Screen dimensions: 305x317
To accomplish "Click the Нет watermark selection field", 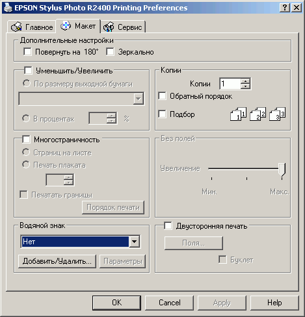I will coord(75,242).
